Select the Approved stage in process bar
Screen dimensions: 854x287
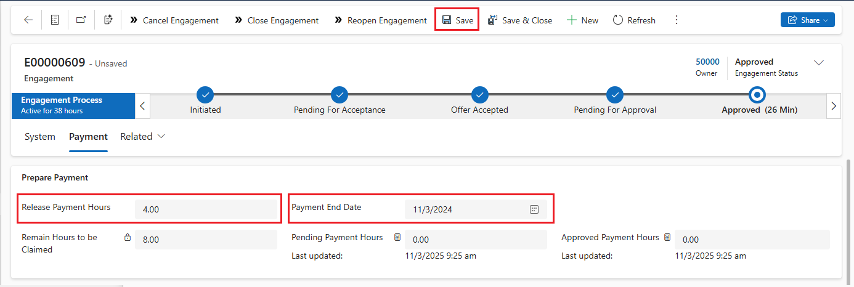(757, 95)
